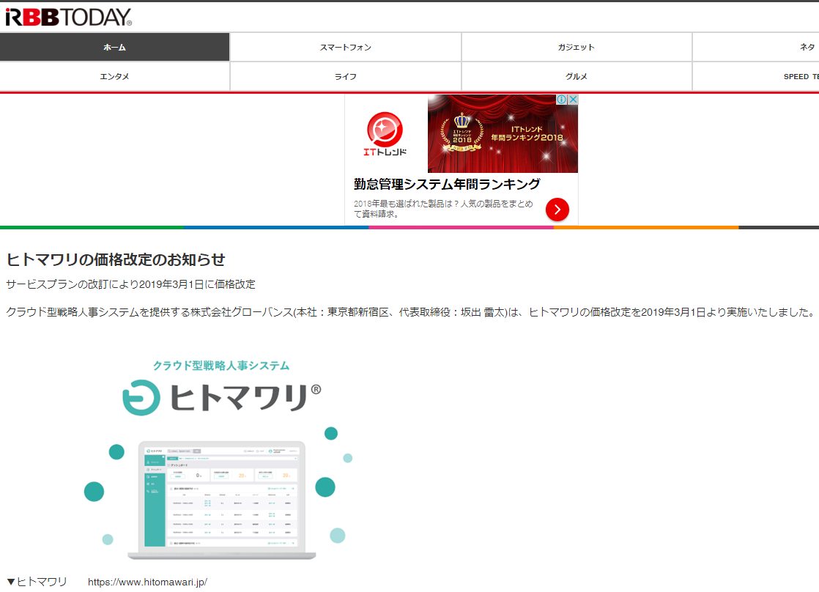Image resolution: width=819 pixels, height=592 pixels.
Task: Switch to the エンタメ category
Action: click(115, 77)
